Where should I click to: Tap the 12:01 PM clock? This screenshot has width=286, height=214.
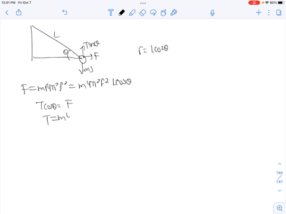point(8,2)
